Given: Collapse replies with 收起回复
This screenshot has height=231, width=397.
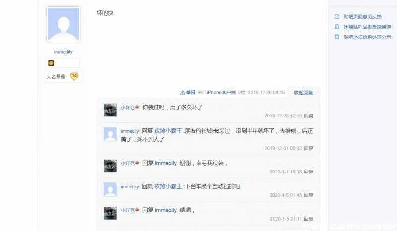Looking at the screenshot, I should coord(303,93).
